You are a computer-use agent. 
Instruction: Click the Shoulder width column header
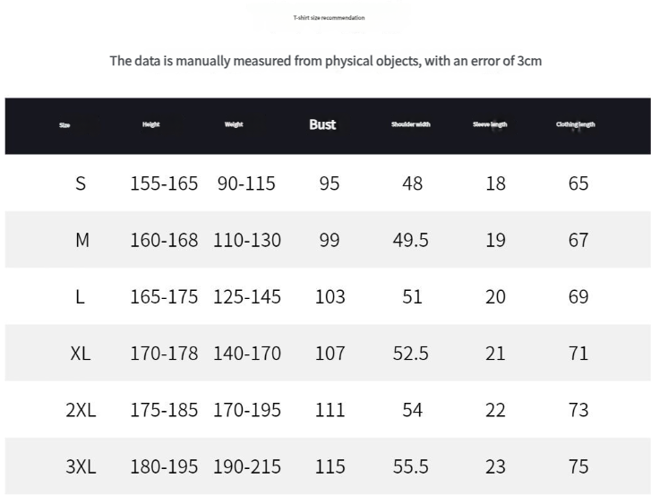click(410, 124)
